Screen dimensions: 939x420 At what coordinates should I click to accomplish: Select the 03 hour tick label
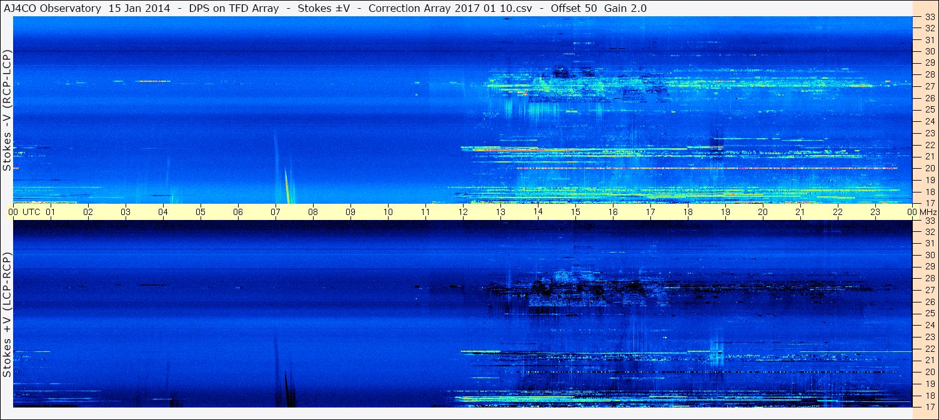tap(126, 212)
